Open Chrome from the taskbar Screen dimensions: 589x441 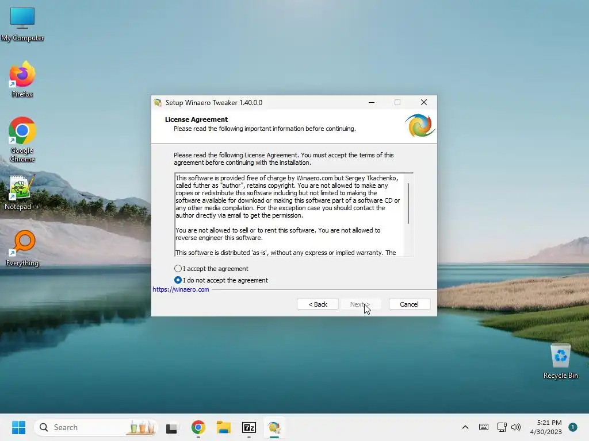coord(198,427)
